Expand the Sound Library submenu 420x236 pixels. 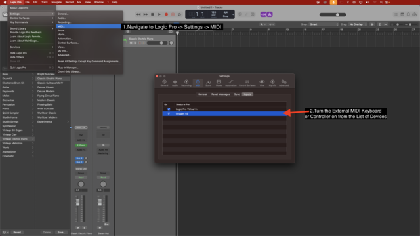click(x=31, y=28)
